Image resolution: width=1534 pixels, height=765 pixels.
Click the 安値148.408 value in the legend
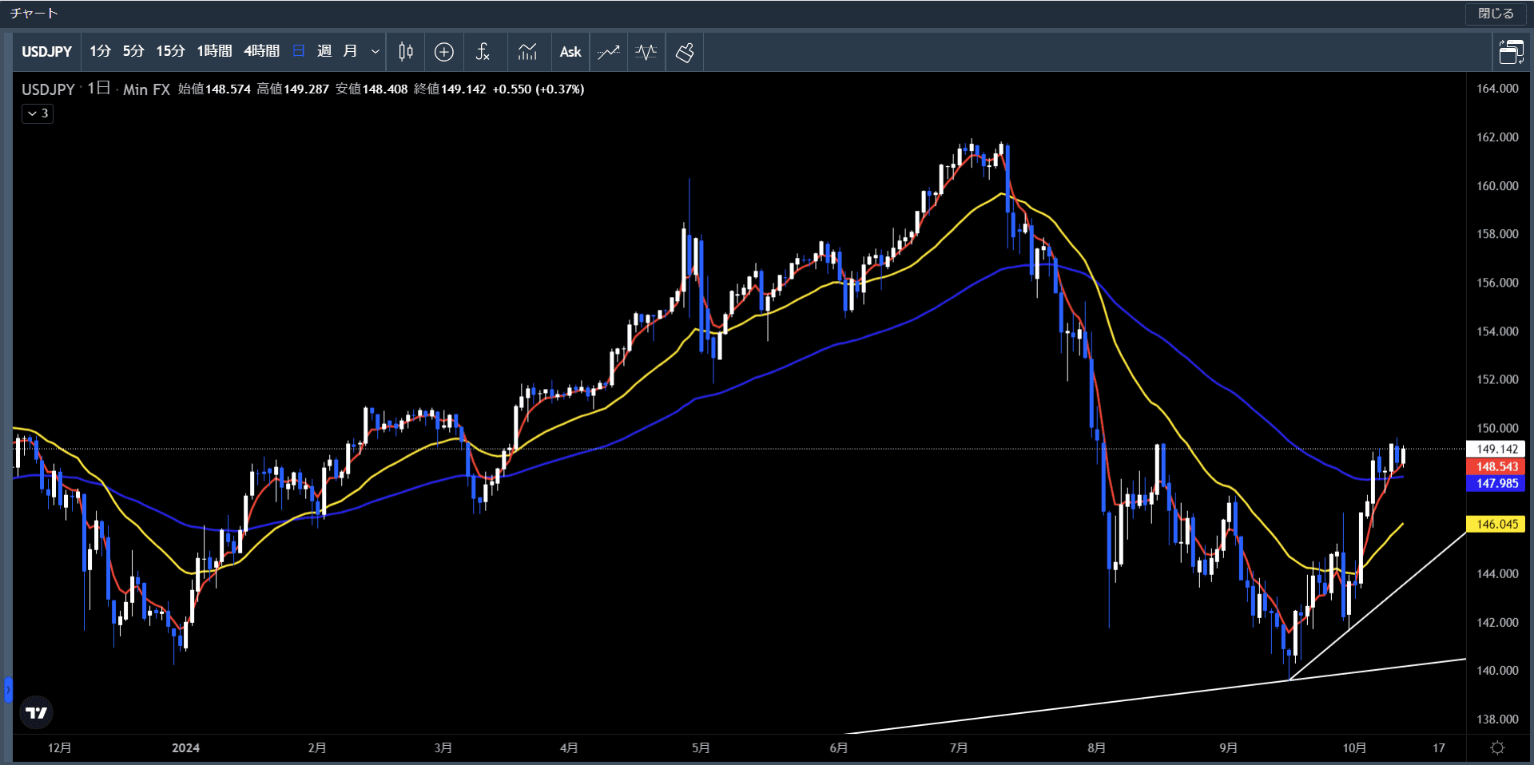(x=372, y=89)
